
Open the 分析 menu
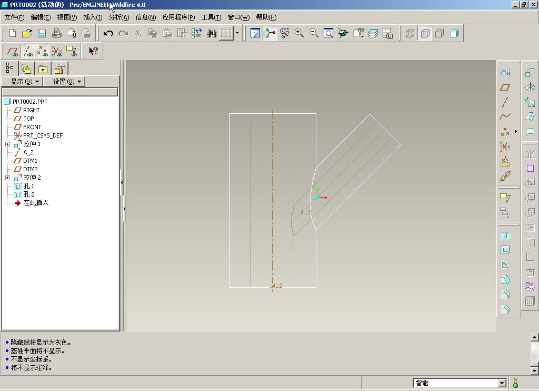click(x=118, y=17)
